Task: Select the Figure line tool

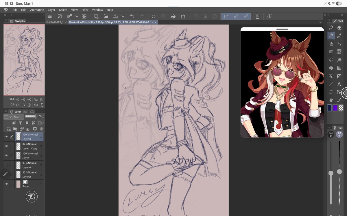Action: pyautogui.click(x=331, y=84)
